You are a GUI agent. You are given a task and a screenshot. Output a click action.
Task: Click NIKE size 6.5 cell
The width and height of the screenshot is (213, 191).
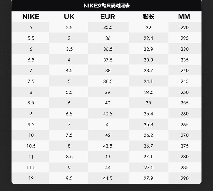[x=31, y=60]
